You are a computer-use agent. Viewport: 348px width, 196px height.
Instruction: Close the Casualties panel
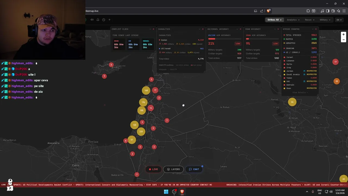tap(203, 29)
